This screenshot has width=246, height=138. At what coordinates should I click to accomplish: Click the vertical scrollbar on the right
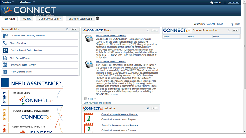(244, 46)
